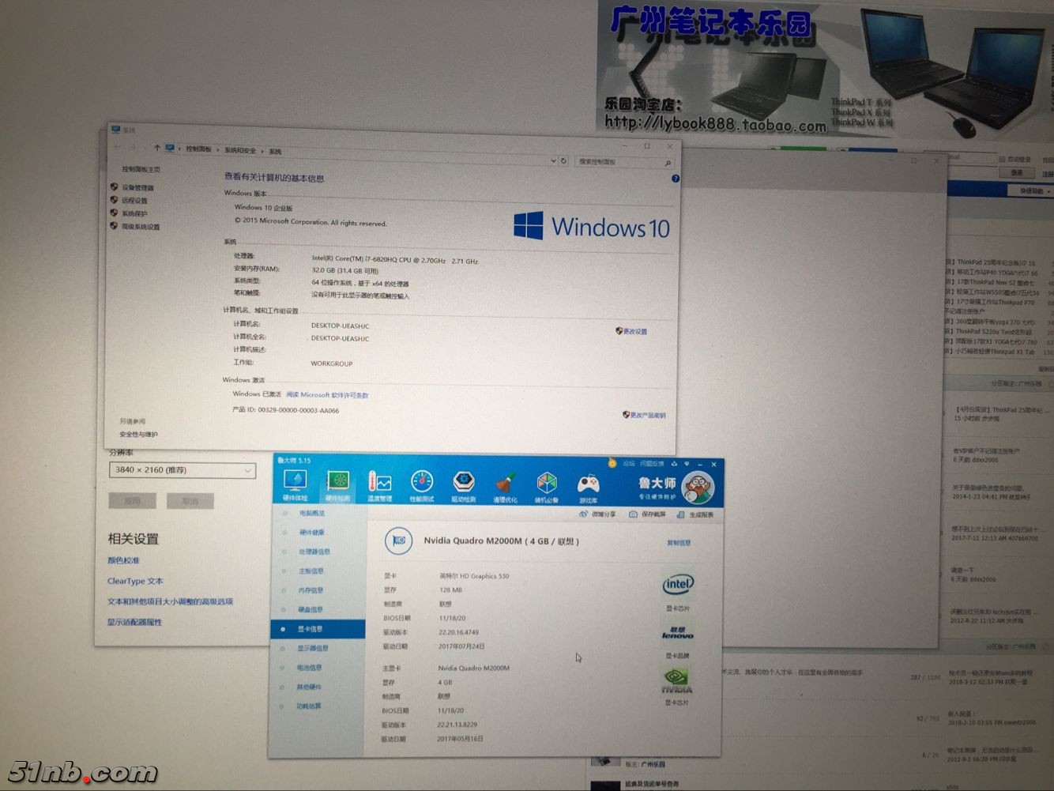
Task: Select 功耗估算 in Lu Master sidebar
Action: click(309, 706)
